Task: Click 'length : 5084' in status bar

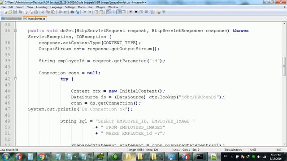Action: pos(136,150)
